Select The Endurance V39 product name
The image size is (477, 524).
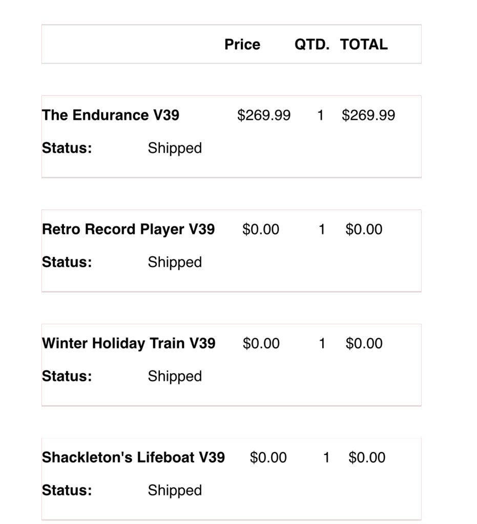[111, 115]
